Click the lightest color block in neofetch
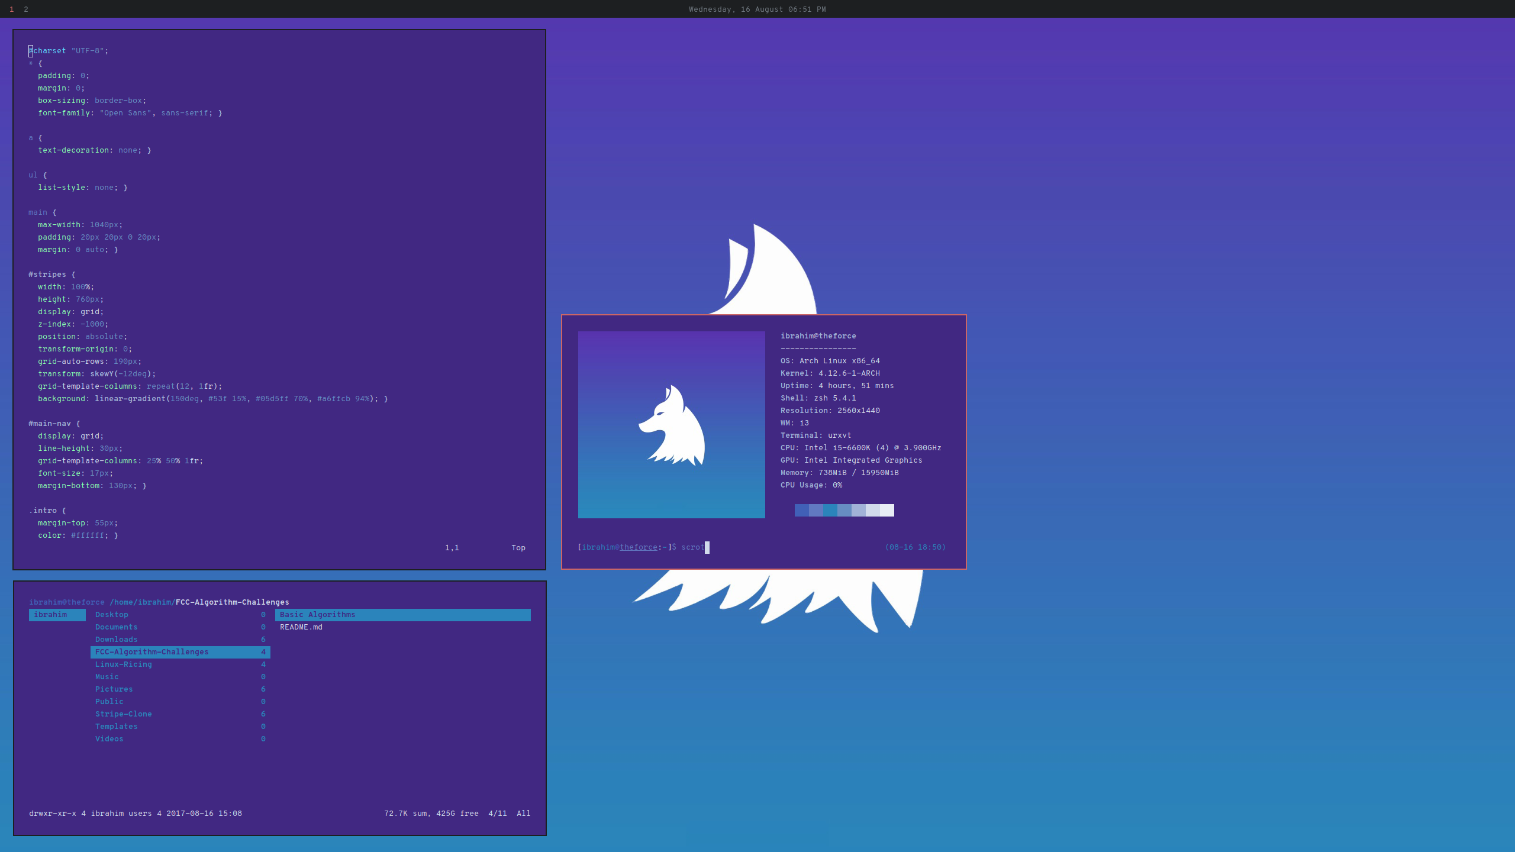 (x=887, y=510)
